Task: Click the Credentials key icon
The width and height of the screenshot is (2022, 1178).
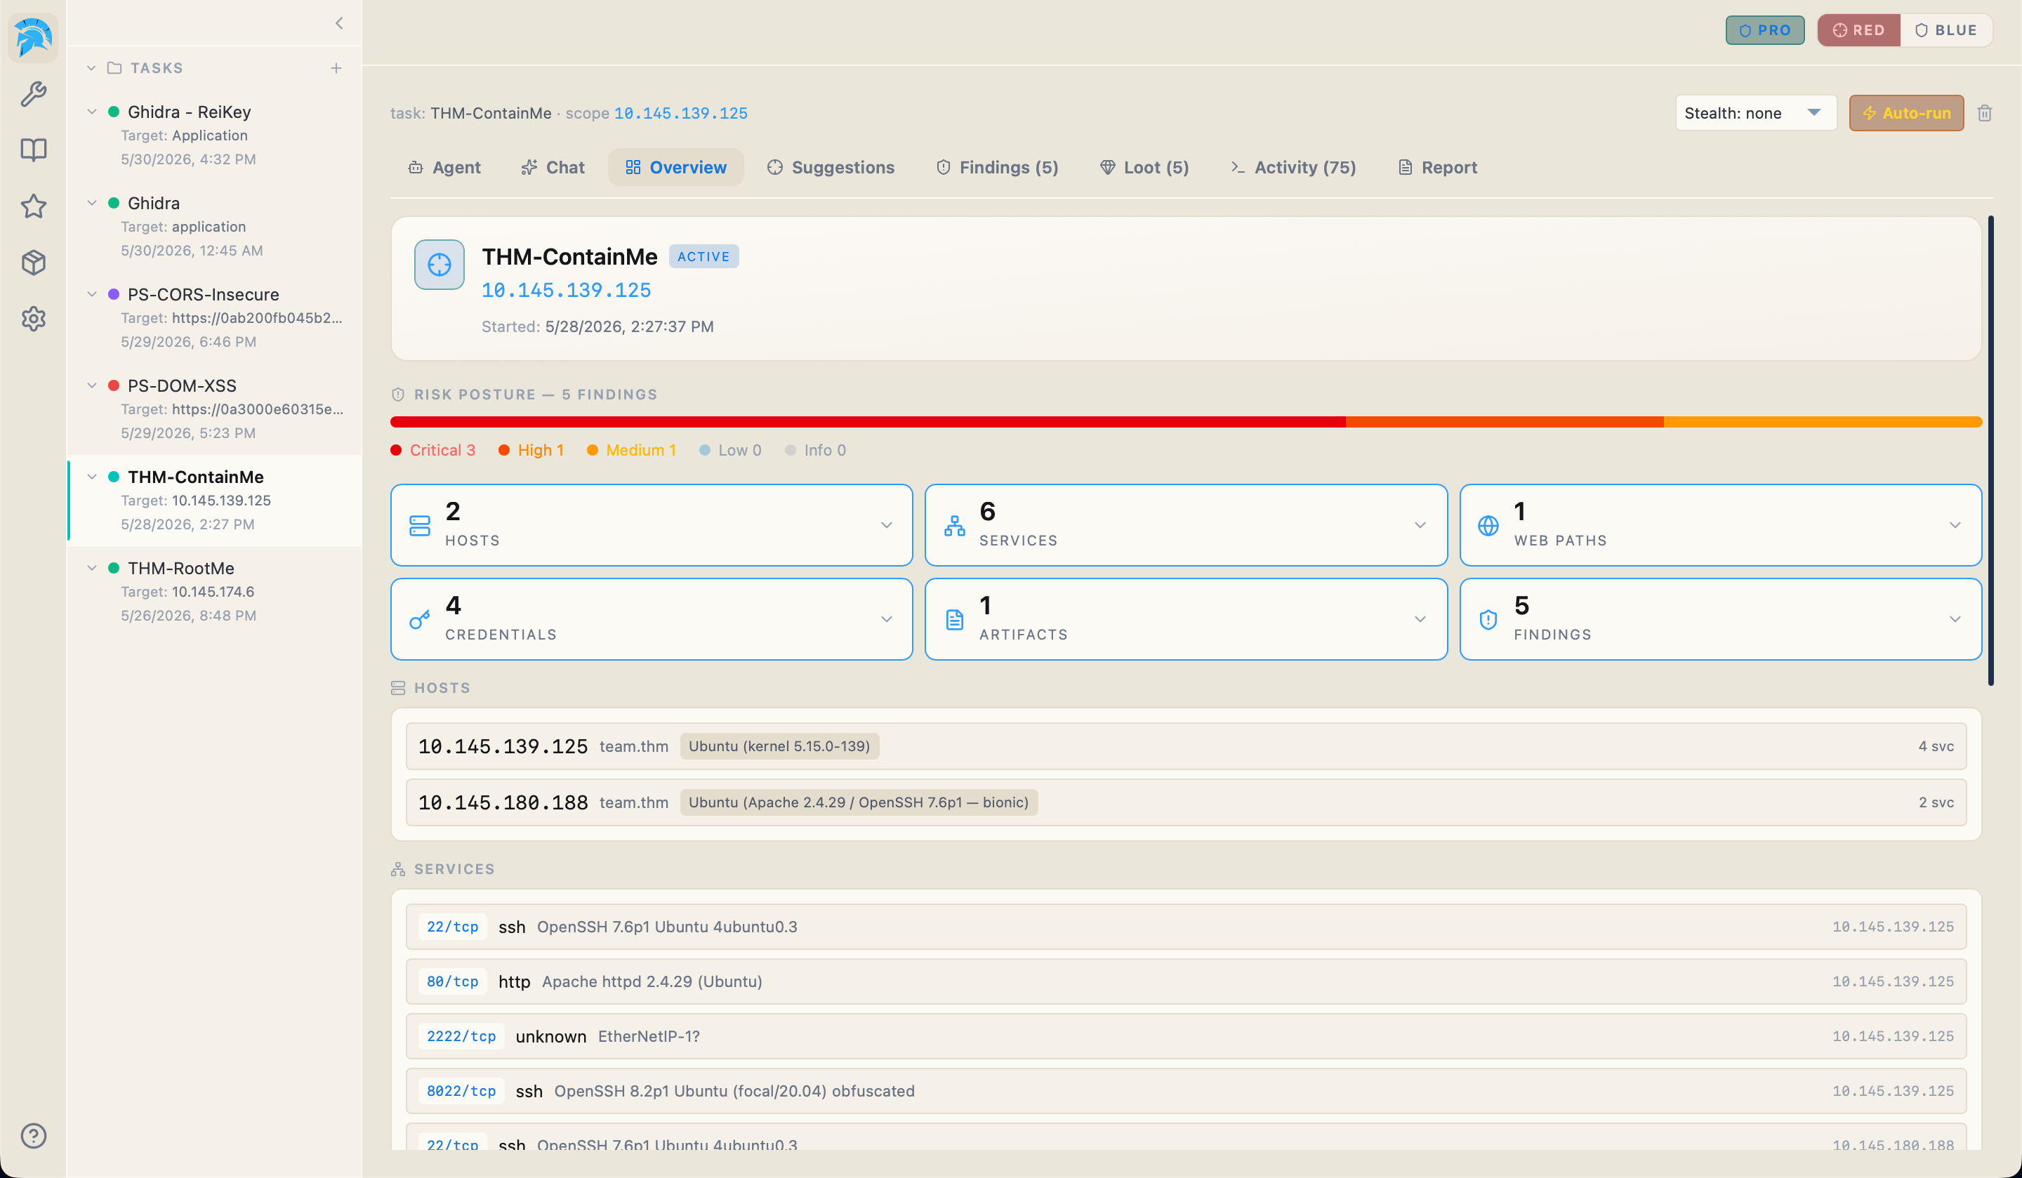Action: (420, 619)
